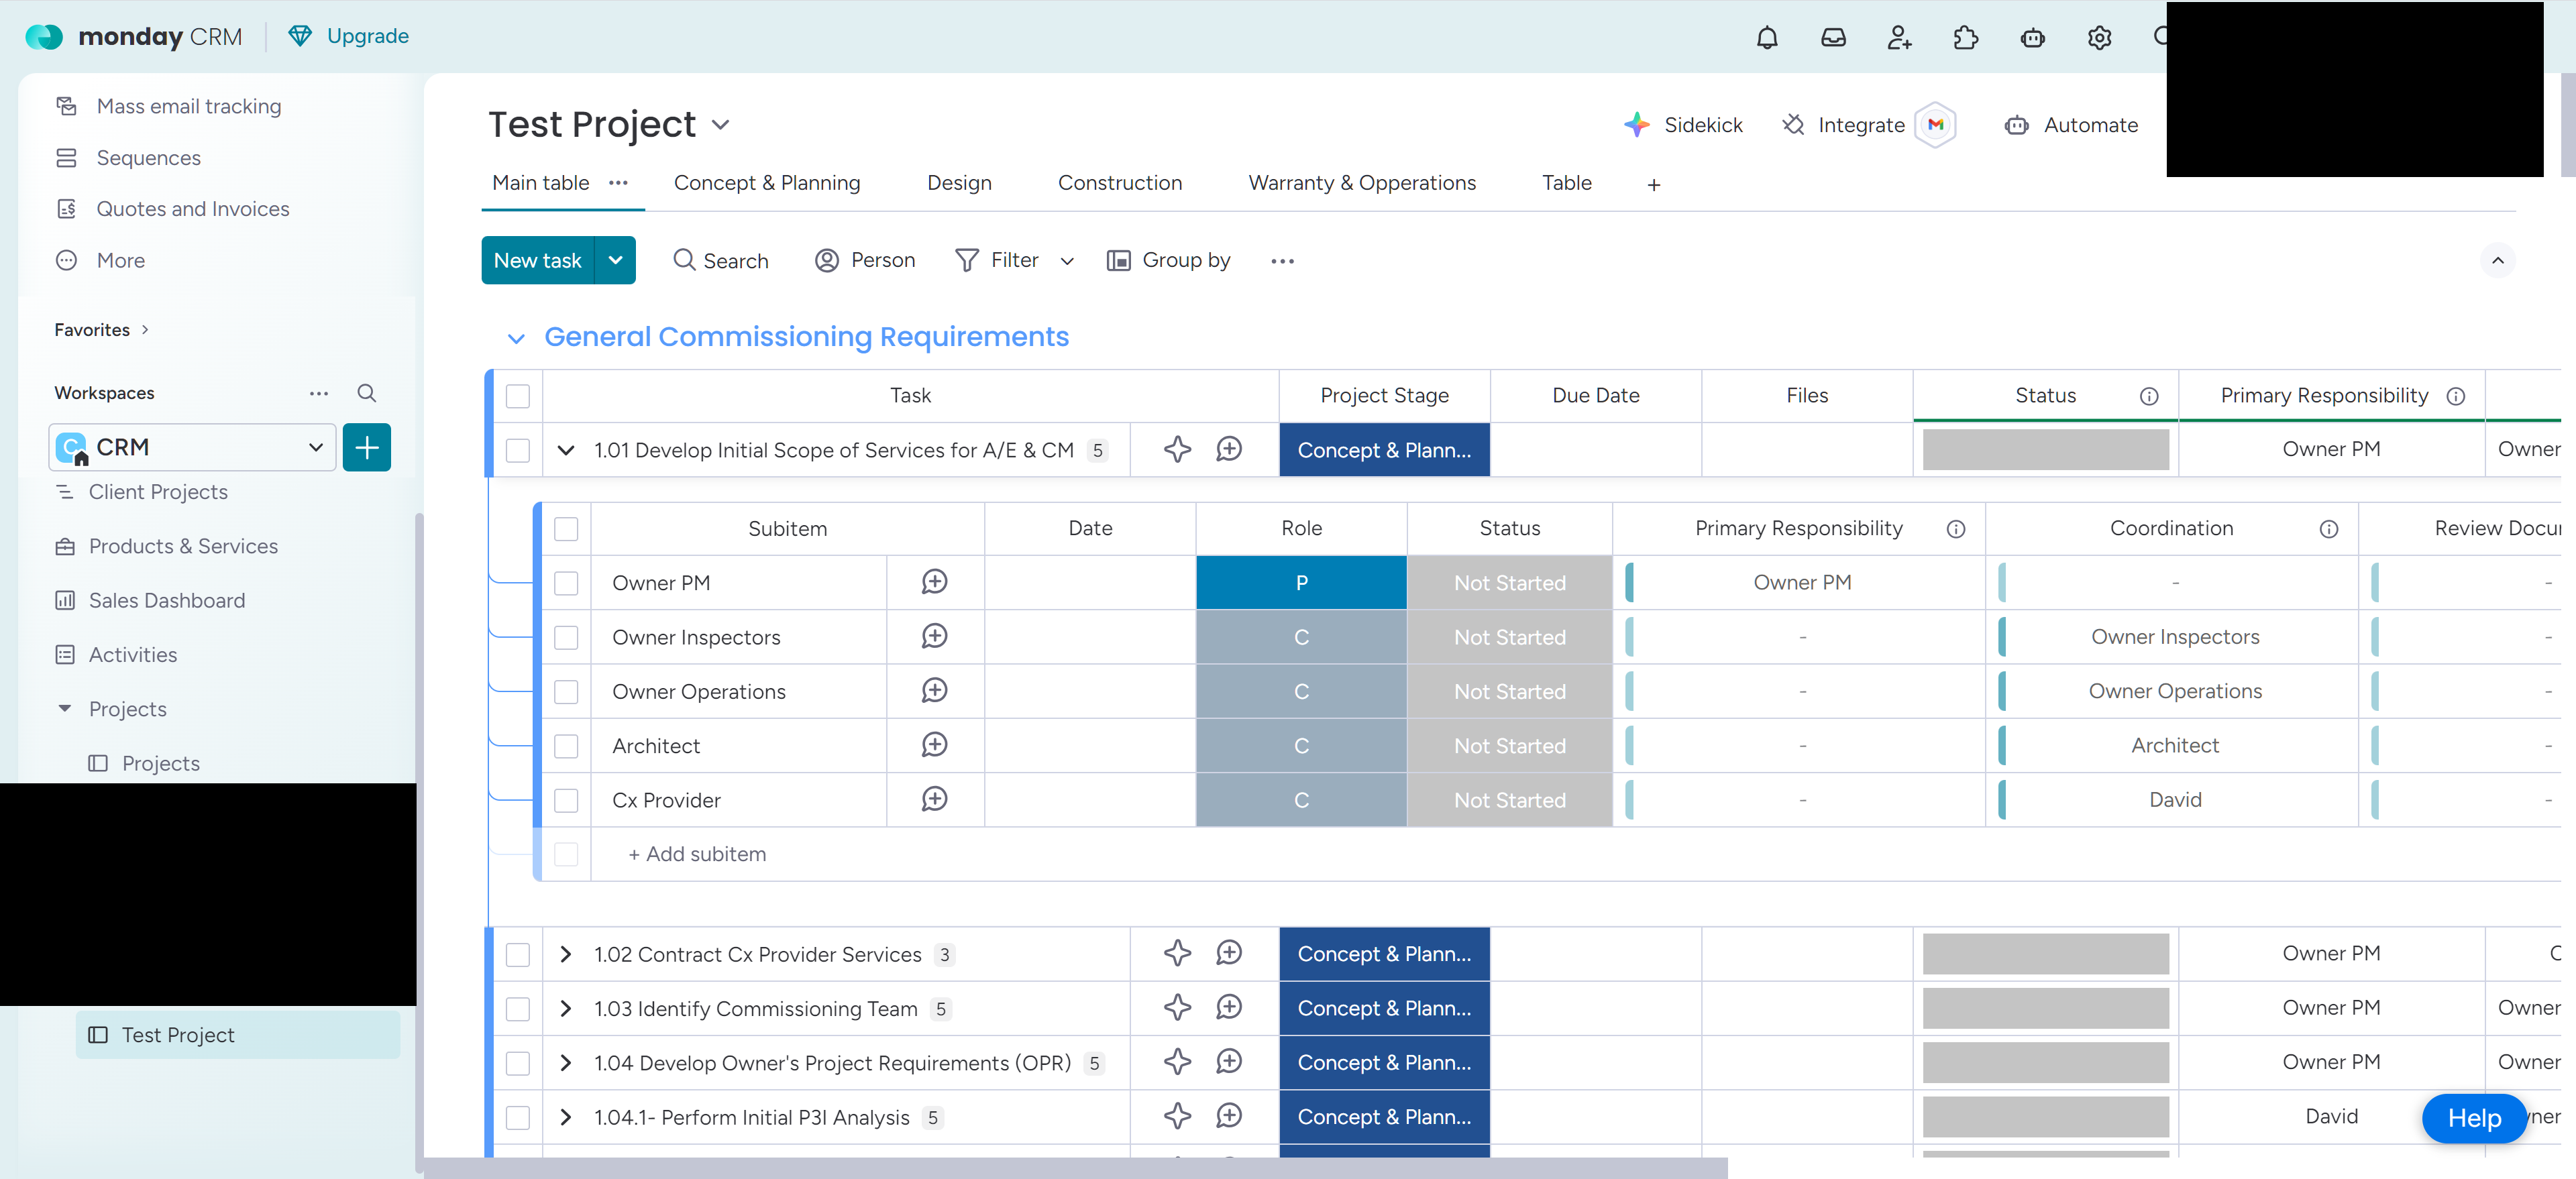Click info icon beside Coordination column

click(x=2329, y=529)
